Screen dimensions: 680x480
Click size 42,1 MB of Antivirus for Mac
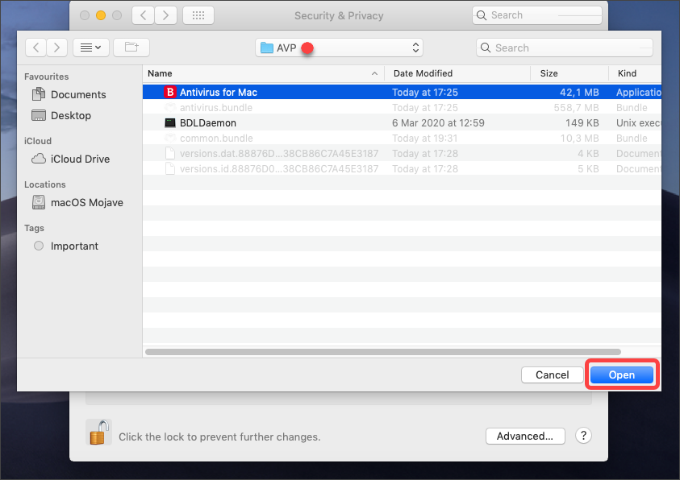pyautogui.click(x=579, y=92)
